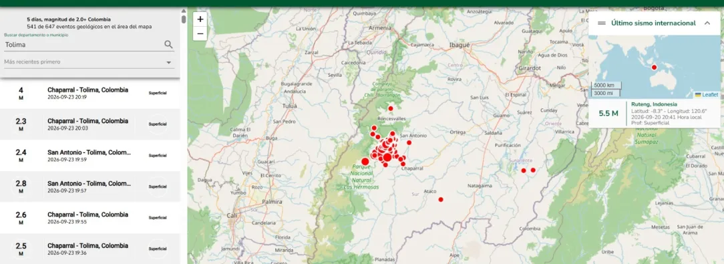Click the Último sismo internacional heading
The image size is (724, 264).
click(x=653, y=23)
